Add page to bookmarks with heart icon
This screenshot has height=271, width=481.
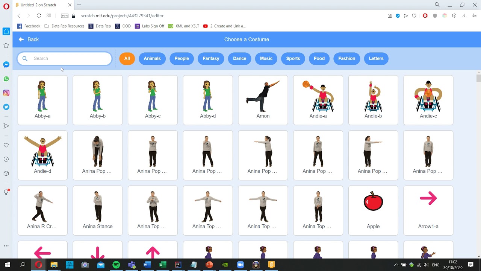[414, 16]
